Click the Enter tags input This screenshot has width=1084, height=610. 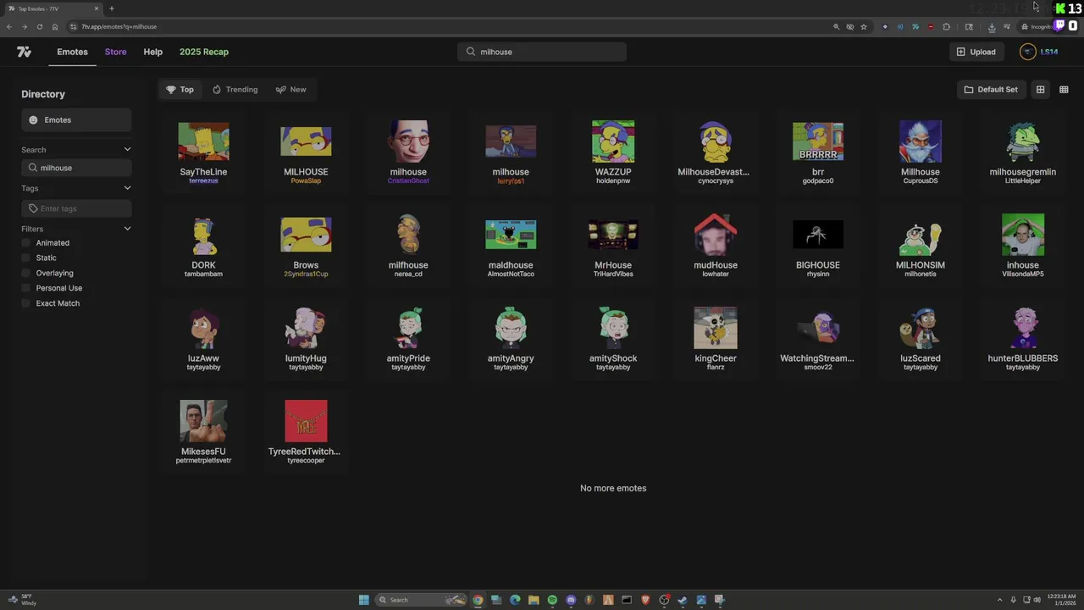tap(76, 208)
